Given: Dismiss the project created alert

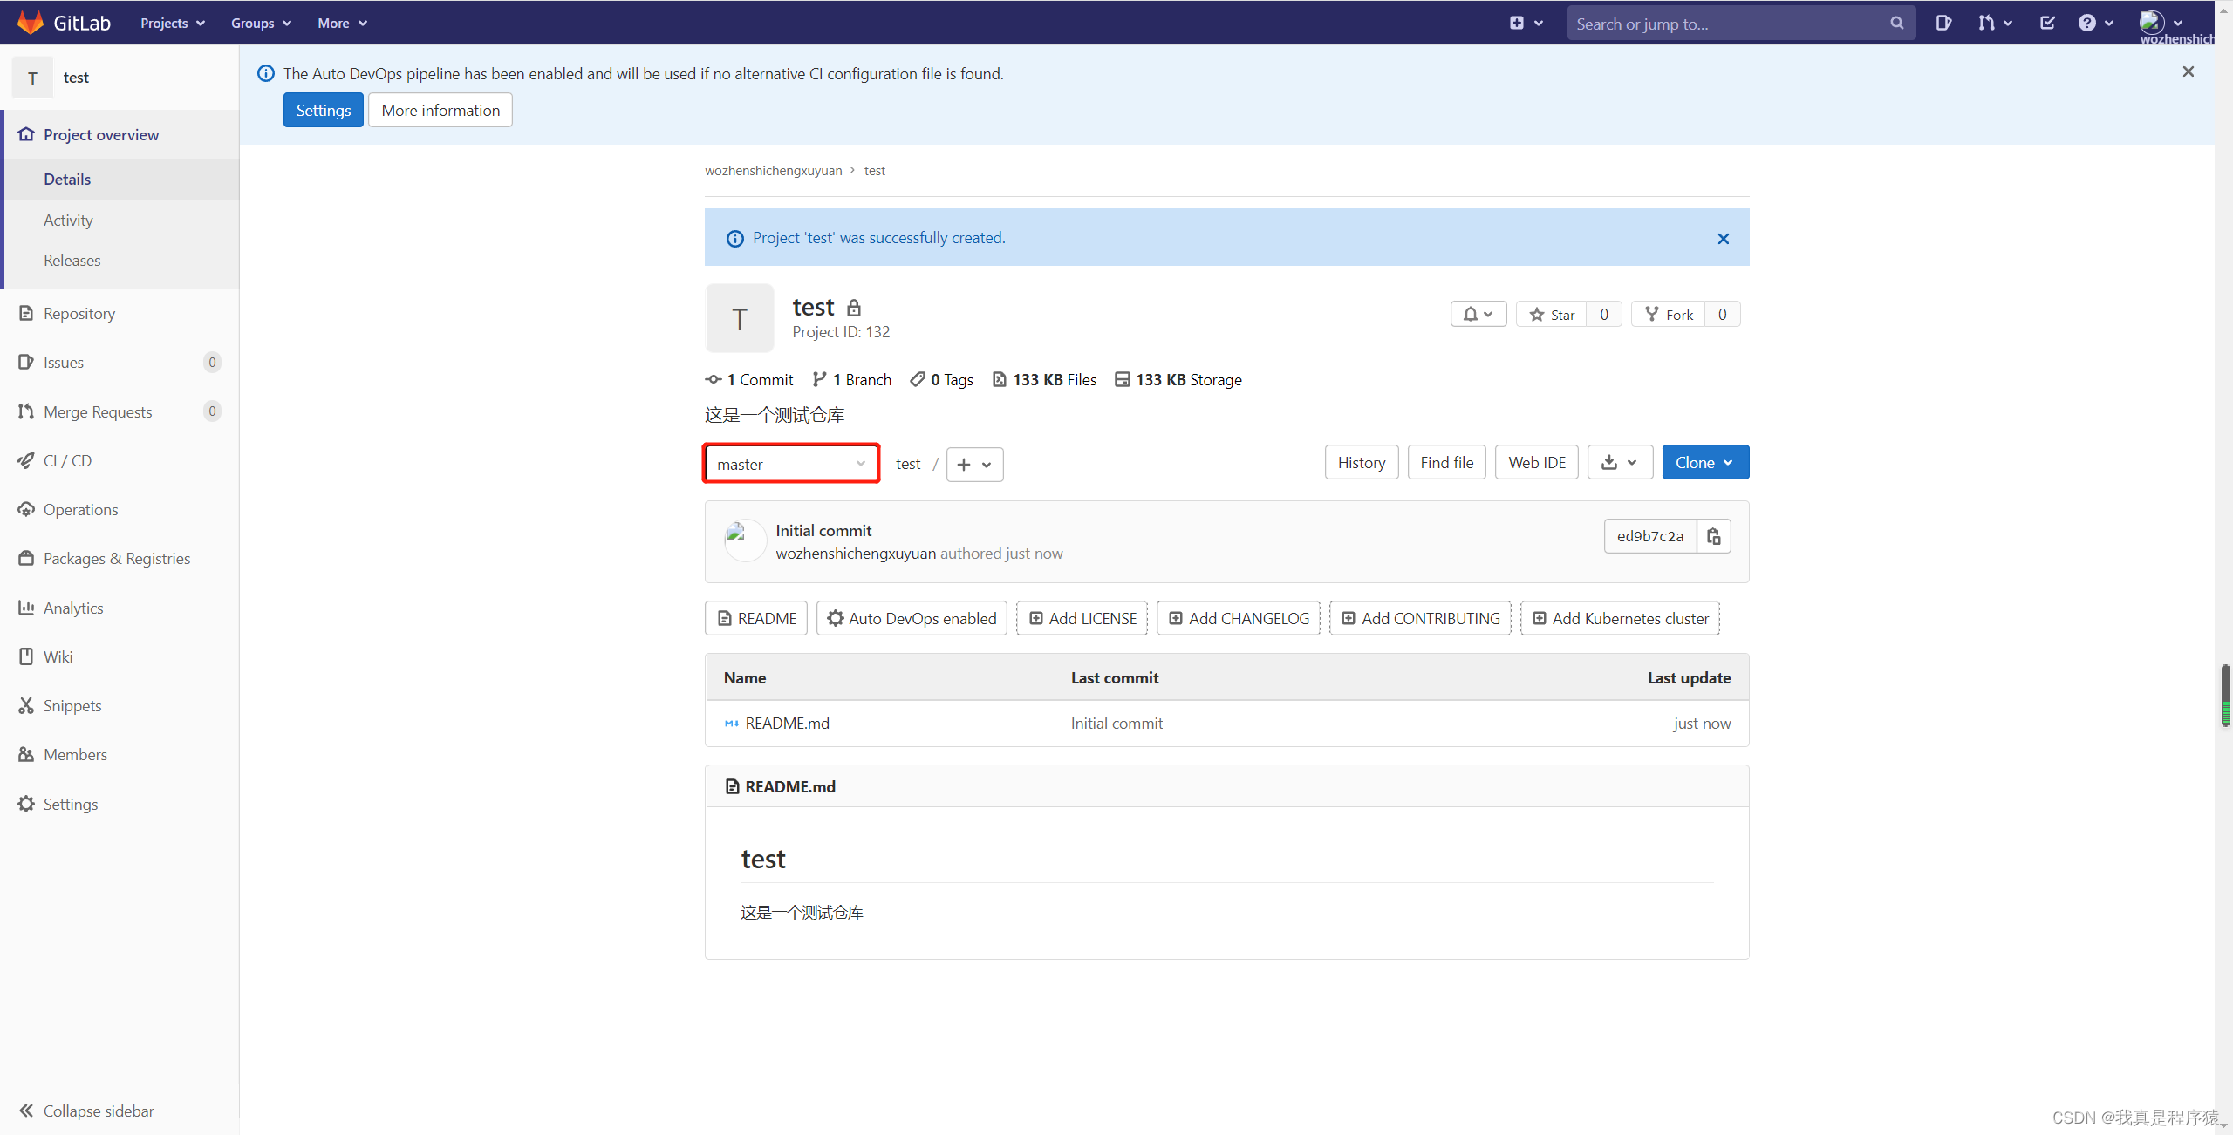Looking at the screenshot, I should tap(1723, 239).
